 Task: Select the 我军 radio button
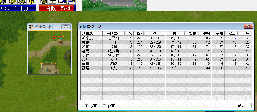(x=86, y=106)
